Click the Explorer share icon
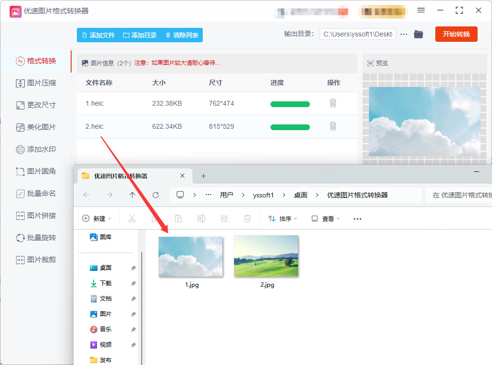The image size is (492, 365). (224, 219)
